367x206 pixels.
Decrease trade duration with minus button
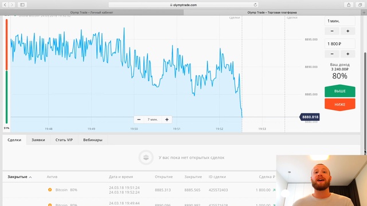(x=332, y=31)
